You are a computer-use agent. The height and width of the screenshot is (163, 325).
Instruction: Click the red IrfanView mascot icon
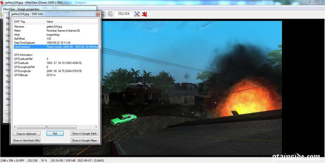[x=145, y=14]
